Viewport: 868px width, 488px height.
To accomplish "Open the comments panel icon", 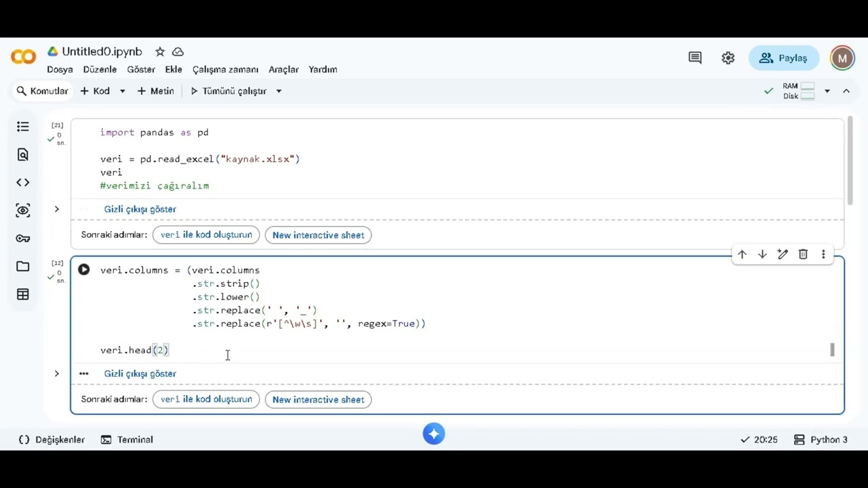I will click(695, 58).
